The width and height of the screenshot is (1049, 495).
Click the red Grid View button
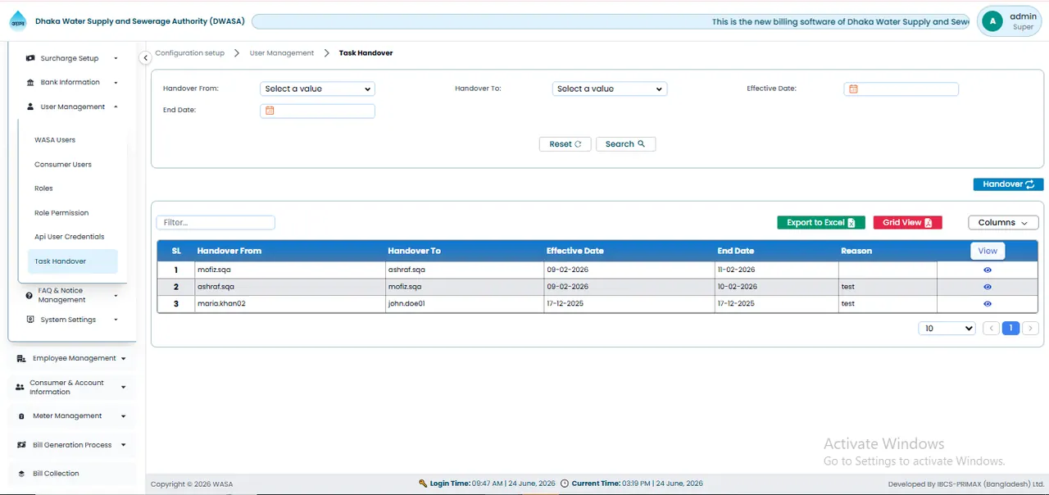point(907,222)
